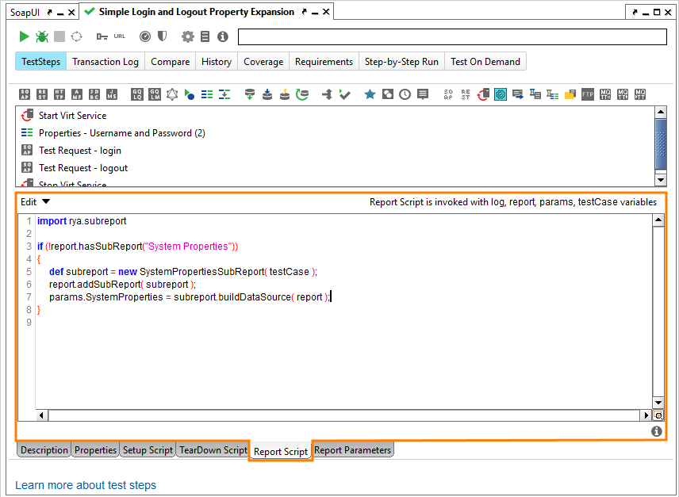Click down arrow of test steps scrollbar
The image size is (679, 497).
coord(661,179)
